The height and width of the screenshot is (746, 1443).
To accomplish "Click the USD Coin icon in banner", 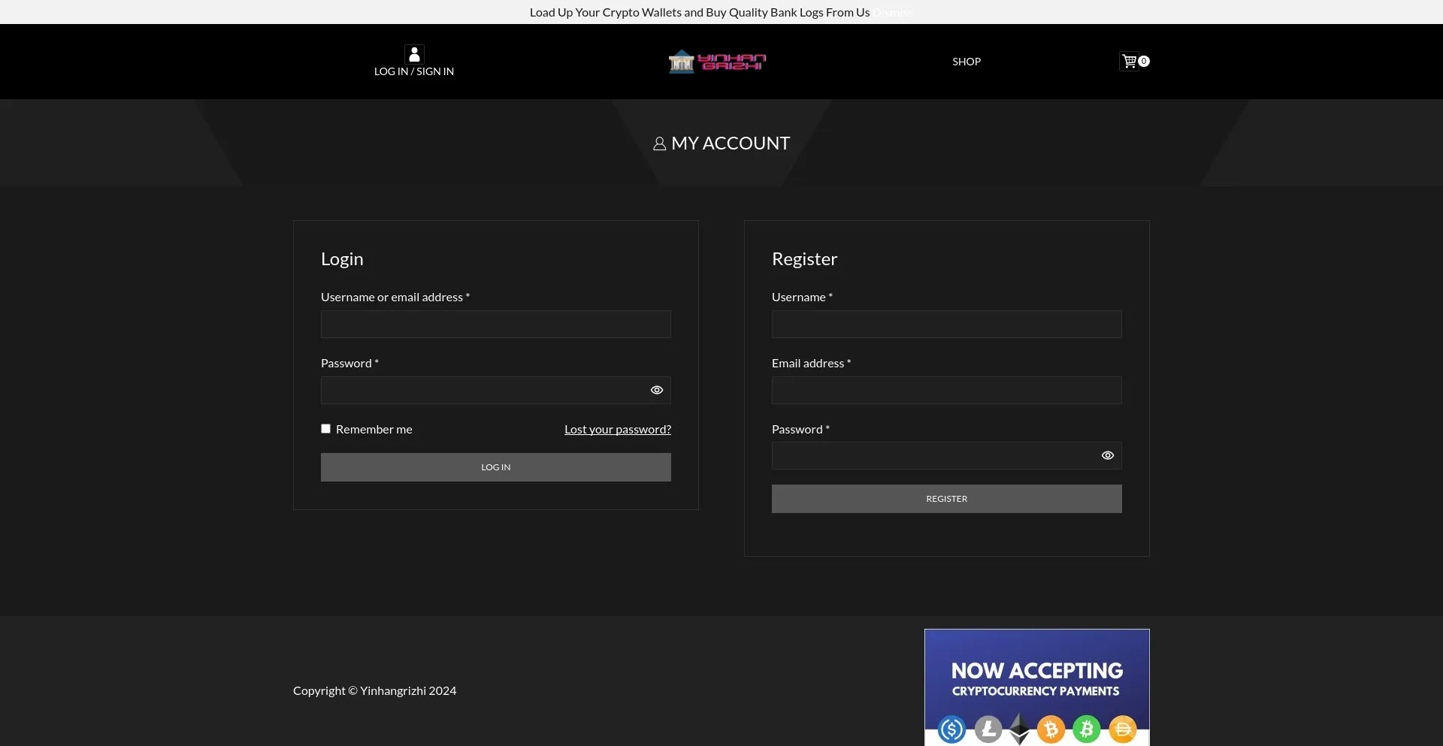I will click(951, 729).
